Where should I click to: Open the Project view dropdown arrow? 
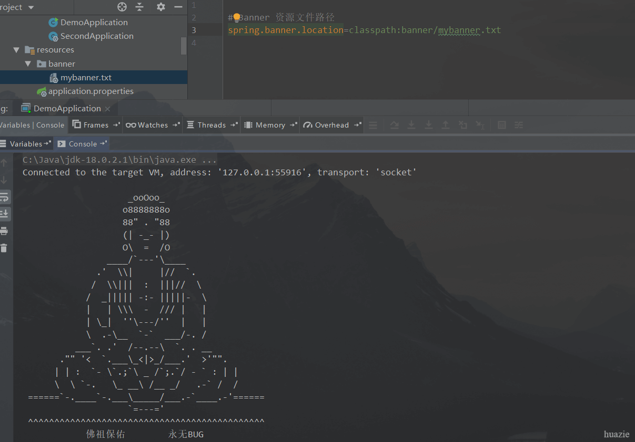pos(31,7)
